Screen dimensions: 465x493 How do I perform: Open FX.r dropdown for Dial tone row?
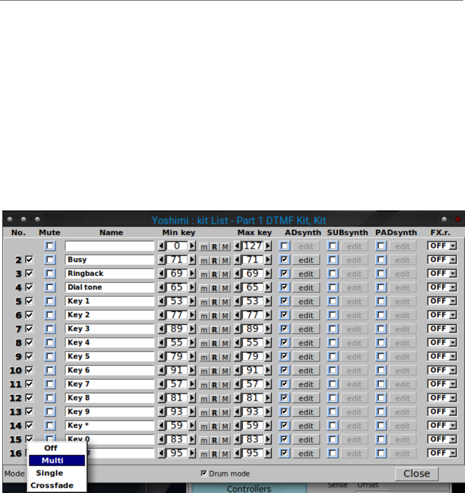point(442,287)
